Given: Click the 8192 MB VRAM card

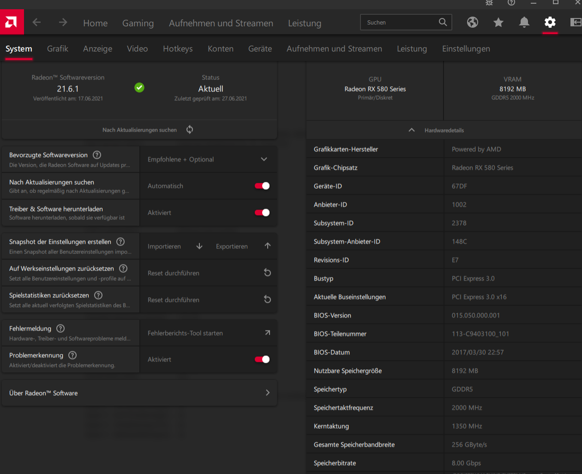Looking at the screenshot, I should (x=513, y=89).
